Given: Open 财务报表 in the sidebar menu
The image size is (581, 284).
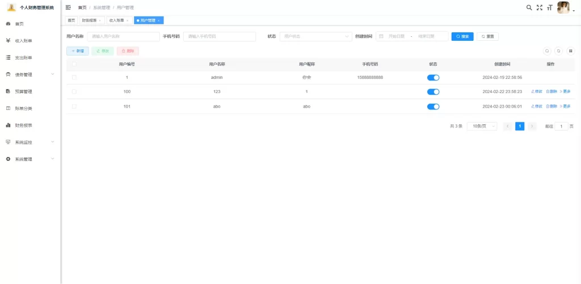Looking at the screenshot, I should 23,125.
